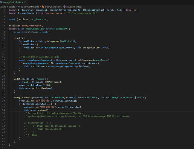Click 'private spriteFrame' declaration
The width and height of the screenshot is (194, 149).
(x=26, y=32)
